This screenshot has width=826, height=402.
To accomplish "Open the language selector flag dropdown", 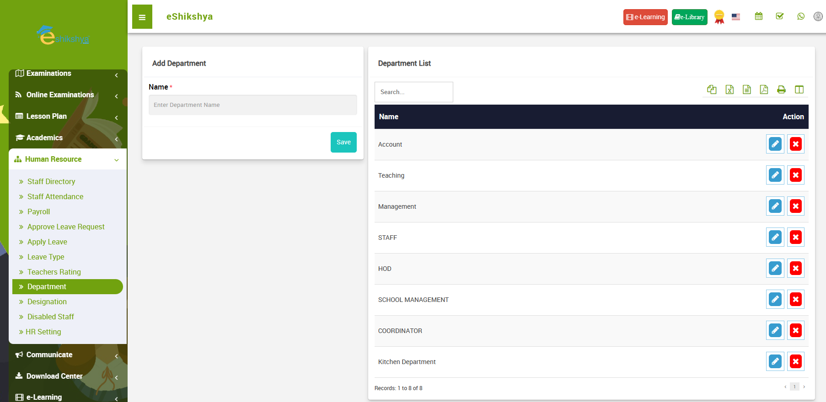I will click(x=735, y=17).
